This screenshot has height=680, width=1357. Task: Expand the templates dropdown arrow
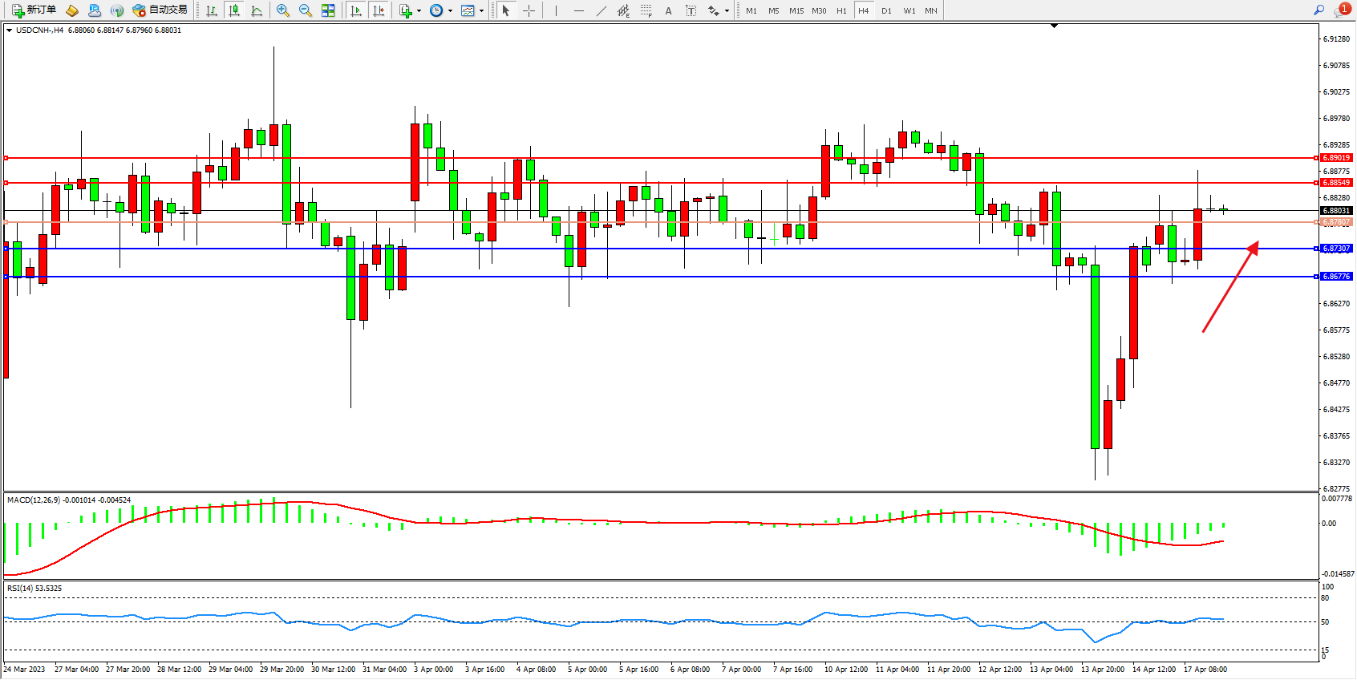(481, 11)
